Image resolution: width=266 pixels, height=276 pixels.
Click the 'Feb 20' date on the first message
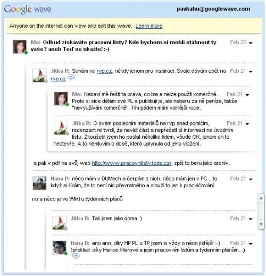[238, 43]
